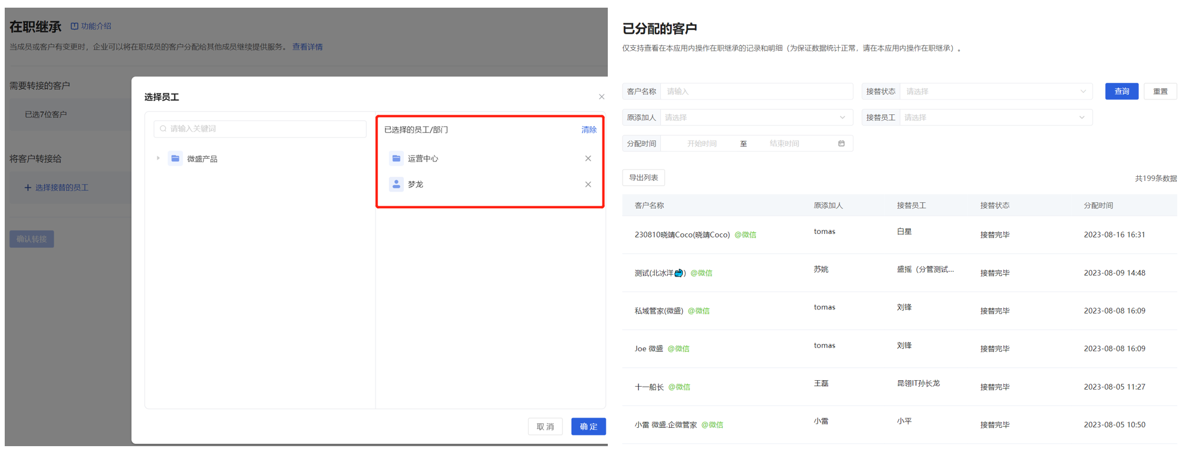
Task: Click the 已选7位客户 box
Action: coord(69,114)
